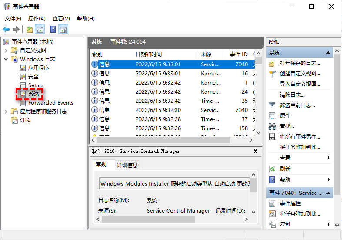Expand the 应用程序和服务日志 tree node
The height and width of the screenshot is (240, 342).
[x=6, y=112]
